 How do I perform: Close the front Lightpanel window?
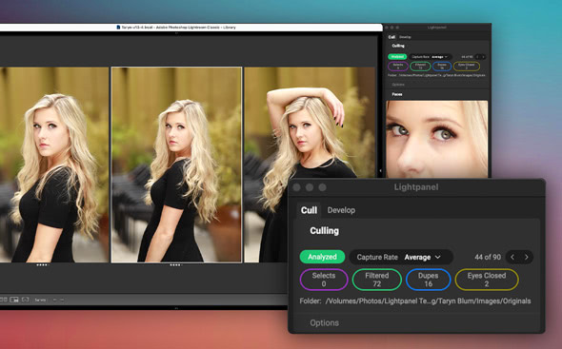(x=296, y=187)
